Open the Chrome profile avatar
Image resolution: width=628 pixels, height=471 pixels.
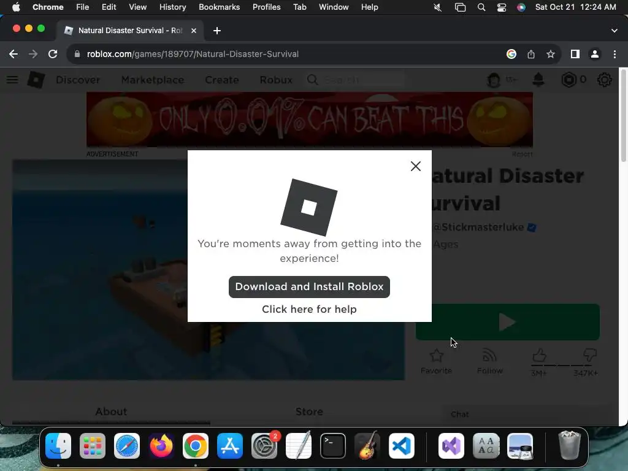[595, 54]
